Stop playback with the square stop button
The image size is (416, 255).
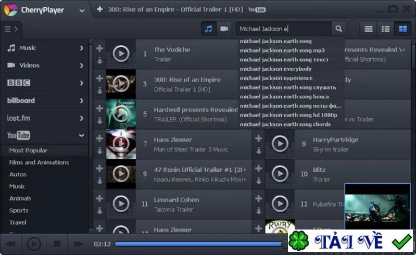tap(57, 244)
